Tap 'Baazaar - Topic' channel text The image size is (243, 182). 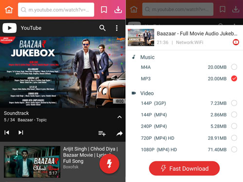(32, 120)
